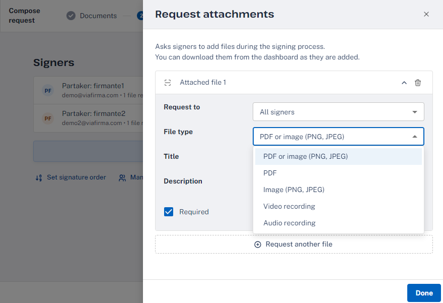The image size is (443, 303).
Task: Uncheck the Required checkbox
Action: click(x=169, y=212)
